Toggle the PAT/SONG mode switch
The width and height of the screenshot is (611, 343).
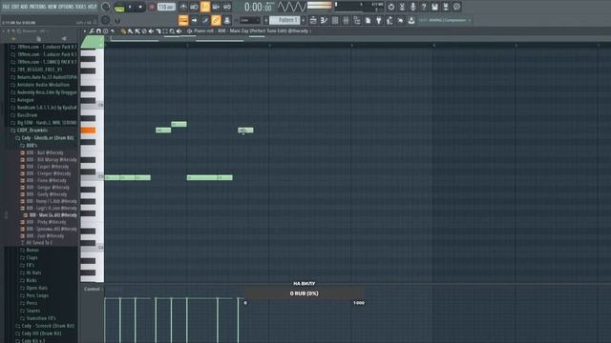coord(119,7)
